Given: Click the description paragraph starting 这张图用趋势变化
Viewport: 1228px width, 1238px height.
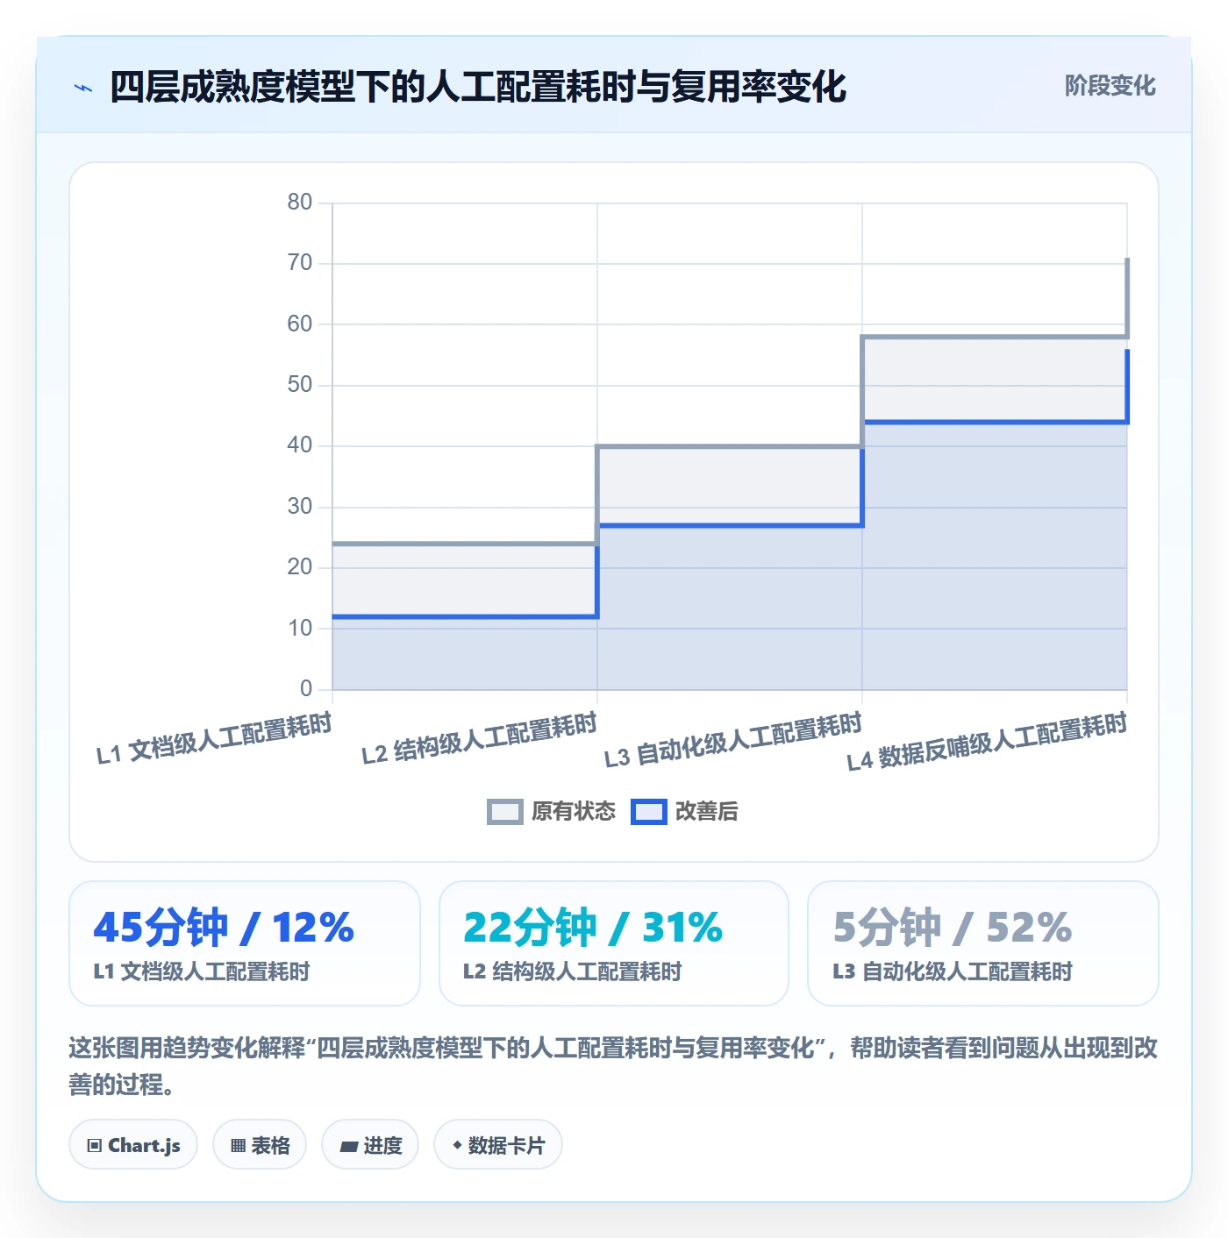Looking at the screenshot, I should click(613, 1066).
